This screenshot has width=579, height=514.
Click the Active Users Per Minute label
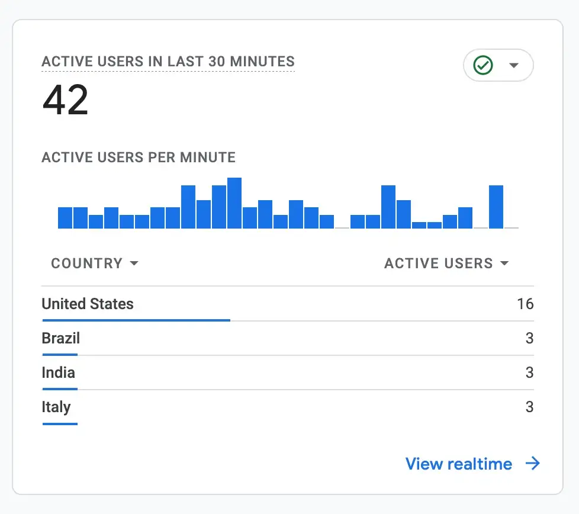tap(139, 158)
